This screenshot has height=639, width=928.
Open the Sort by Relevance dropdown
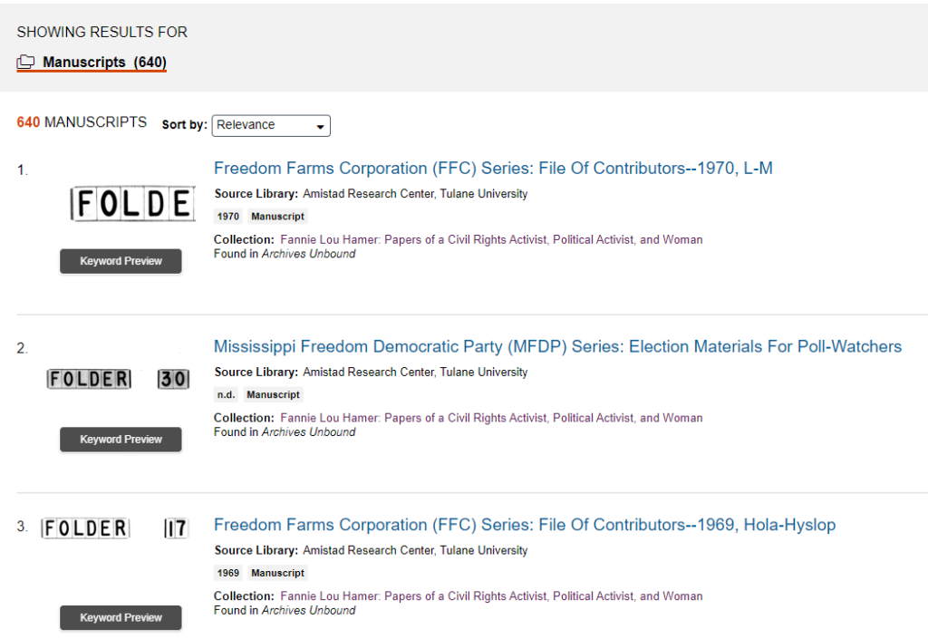click(271, 126)
